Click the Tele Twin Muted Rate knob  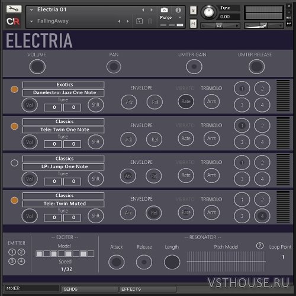(186, 213)
